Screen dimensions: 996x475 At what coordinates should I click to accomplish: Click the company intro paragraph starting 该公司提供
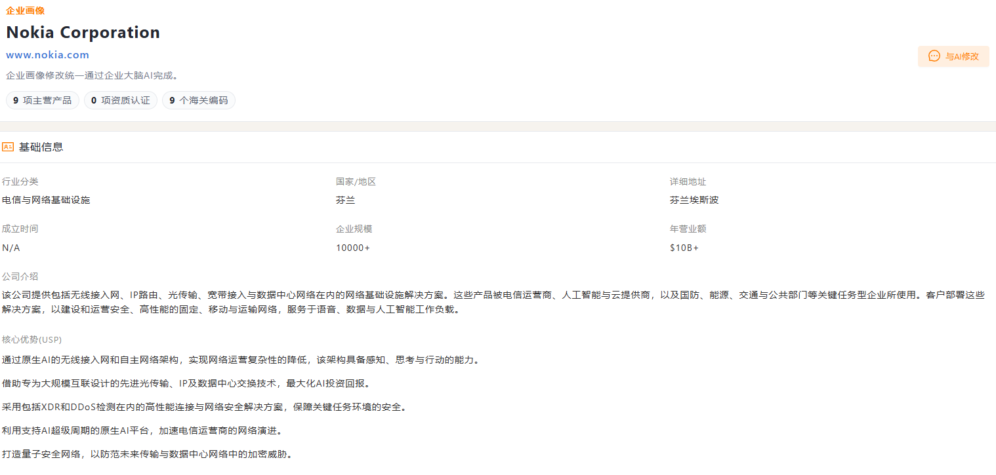point(493,302)
